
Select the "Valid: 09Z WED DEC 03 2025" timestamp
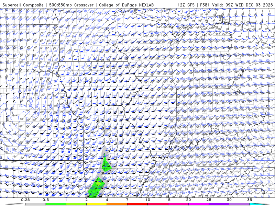[242, 5]
